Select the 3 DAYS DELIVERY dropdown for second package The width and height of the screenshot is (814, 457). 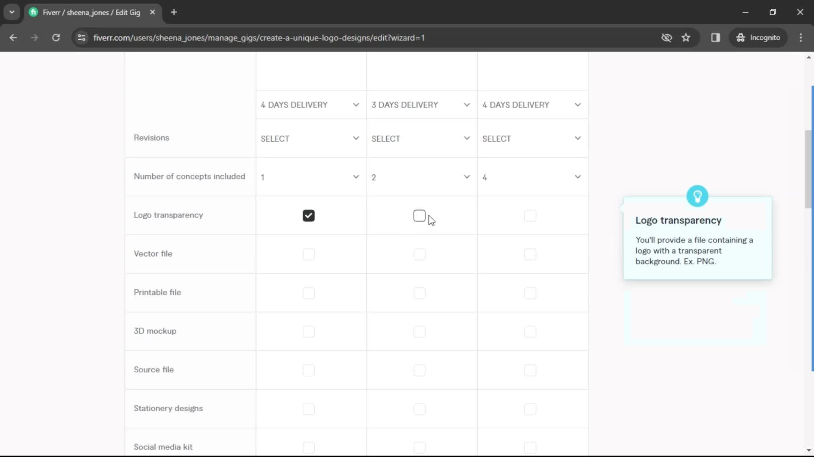coord(420,105)
